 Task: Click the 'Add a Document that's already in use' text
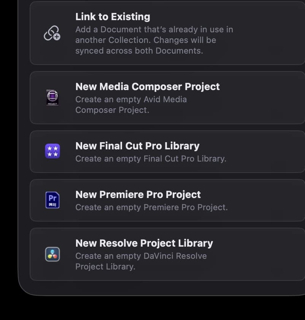pyautogui.click(x=154, y=29)
